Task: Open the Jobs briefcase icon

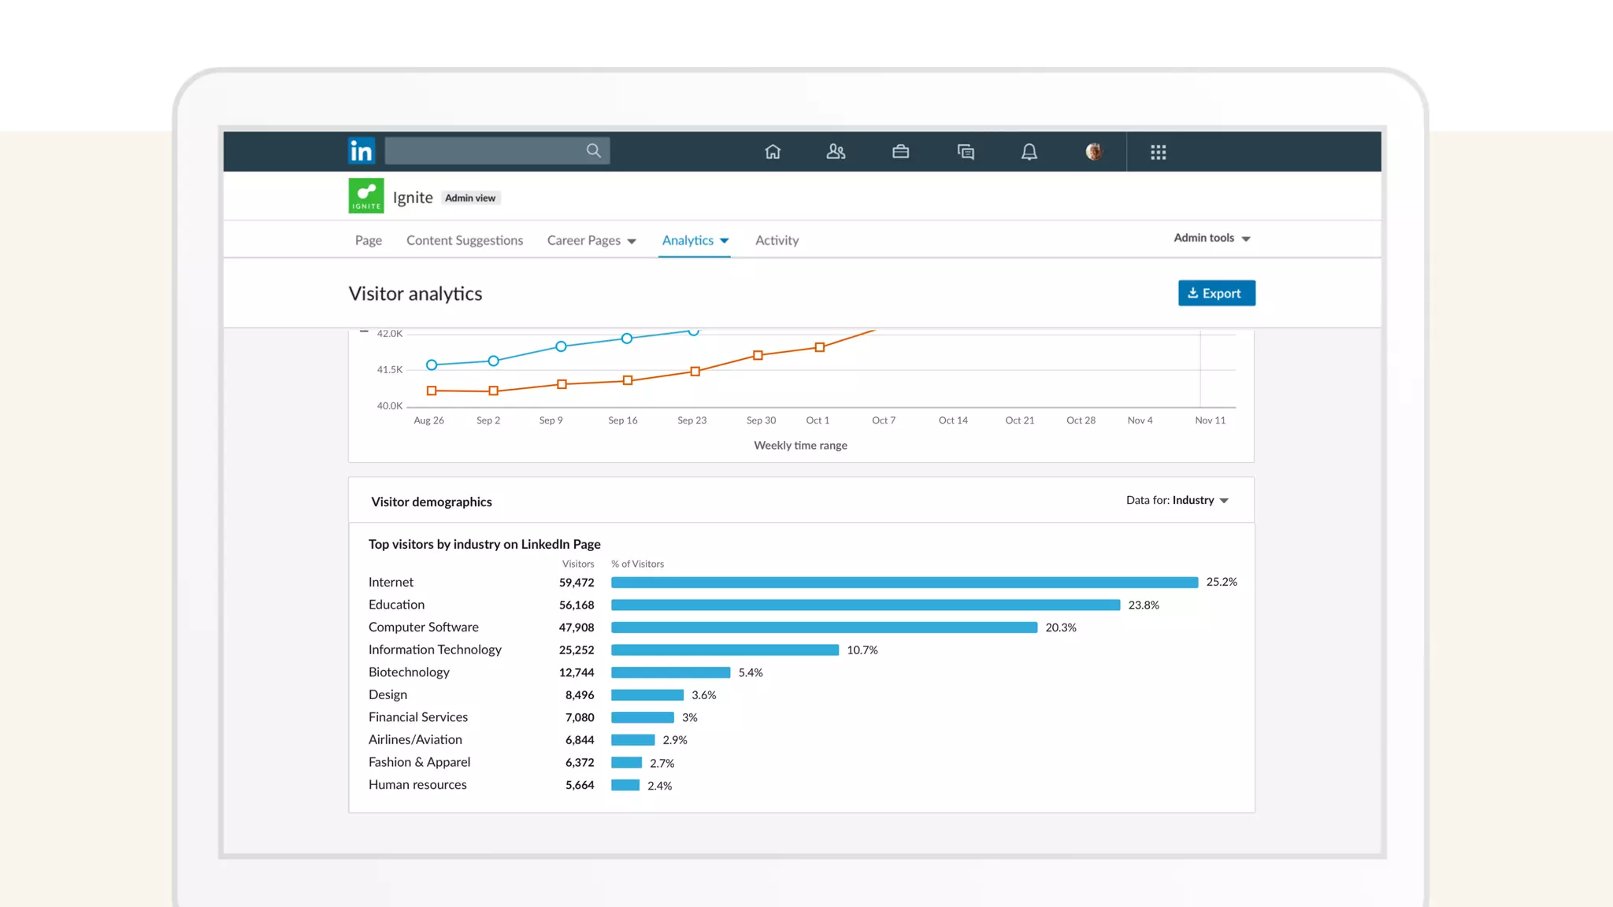Action: pos(900,152)
